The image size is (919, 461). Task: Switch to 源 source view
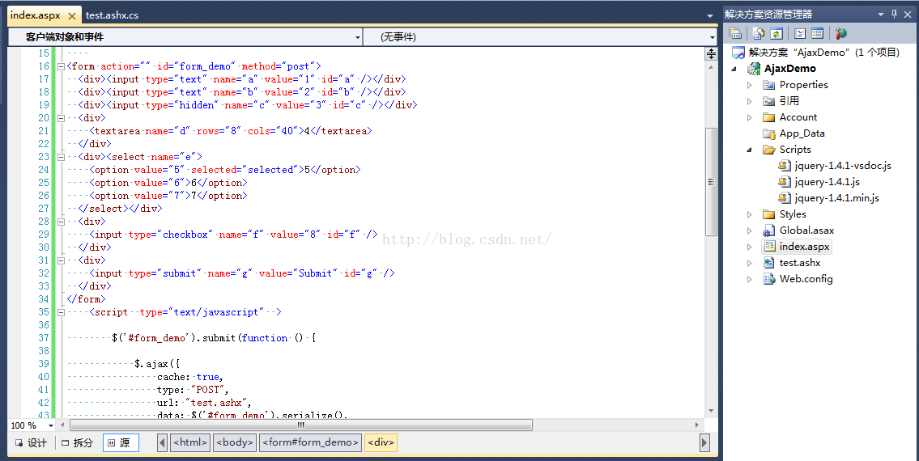pyautogui.click(x=121, y=443)
